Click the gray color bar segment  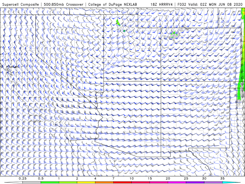pyautogui.click(x=32, y=182)
